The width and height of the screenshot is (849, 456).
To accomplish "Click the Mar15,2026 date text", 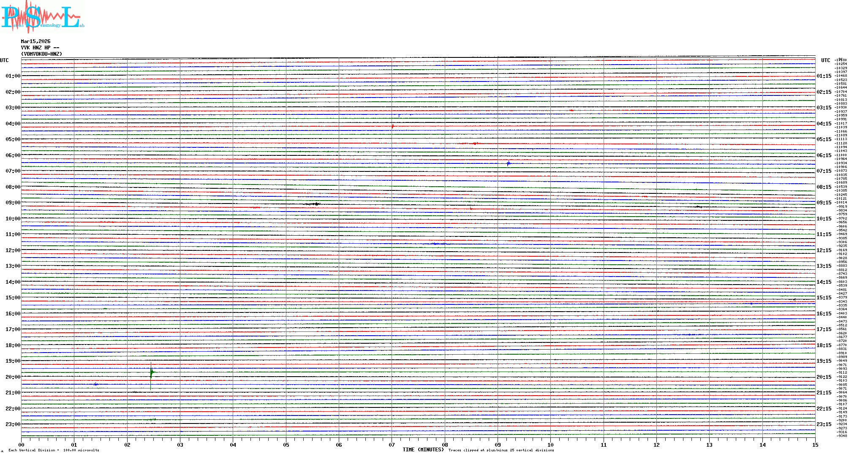I will point(35,41).
